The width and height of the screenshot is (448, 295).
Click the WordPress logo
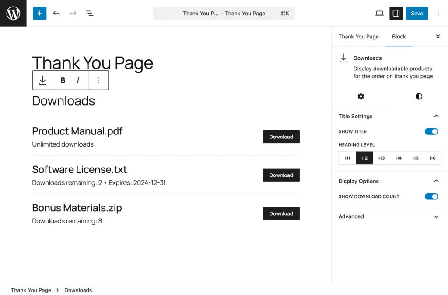coord(13,13)
